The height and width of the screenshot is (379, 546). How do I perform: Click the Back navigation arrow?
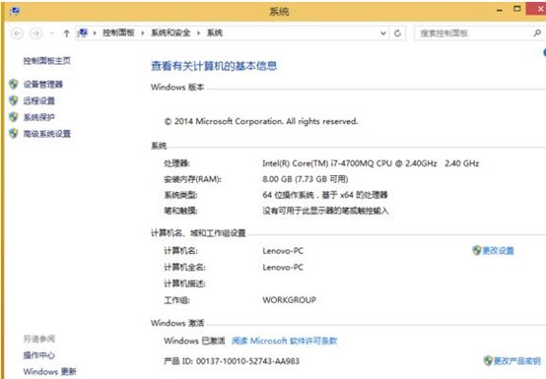point(18,33)
